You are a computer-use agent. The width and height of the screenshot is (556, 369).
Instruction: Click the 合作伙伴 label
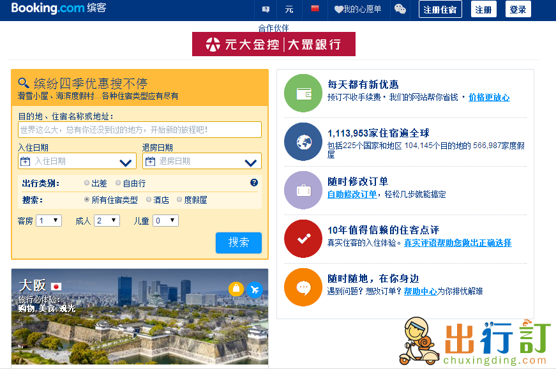click(x=273, y=28)
